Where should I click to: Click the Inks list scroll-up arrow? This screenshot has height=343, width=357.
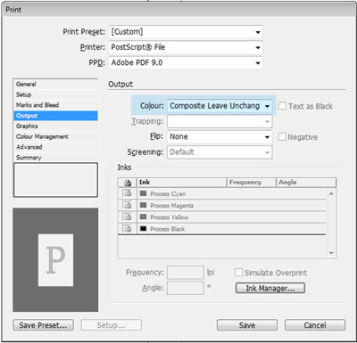331,193
